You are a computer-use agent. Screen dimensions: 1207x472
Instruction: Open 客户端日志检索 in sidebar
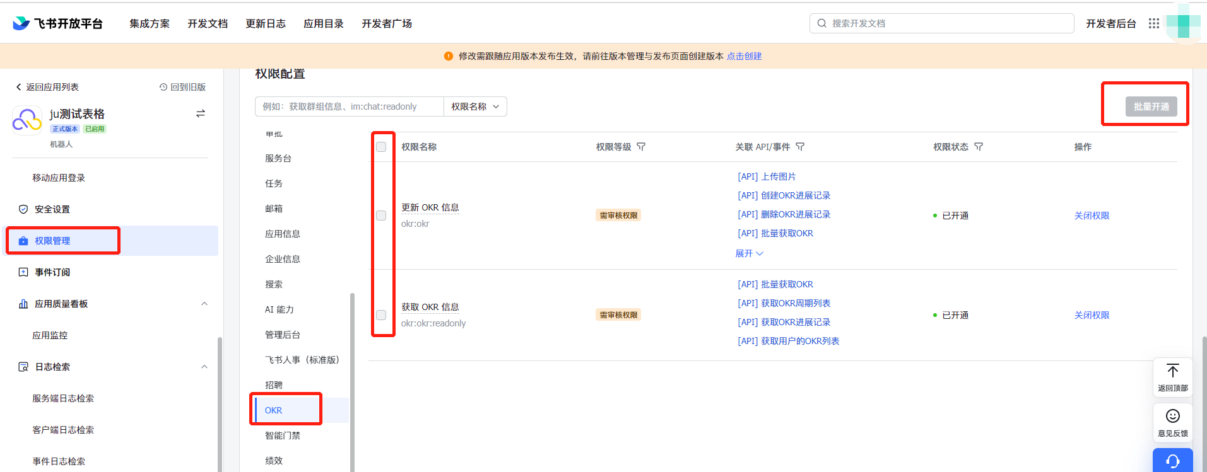pyautogui.click(x=63, y=430)
